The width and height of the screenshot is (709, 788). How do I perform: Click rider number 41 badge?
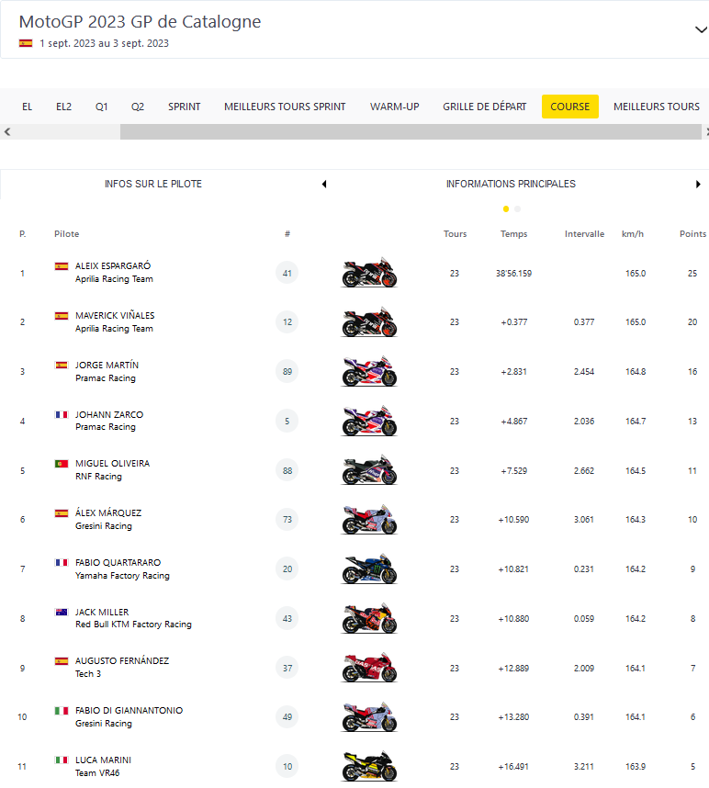[x=287, y=273]
